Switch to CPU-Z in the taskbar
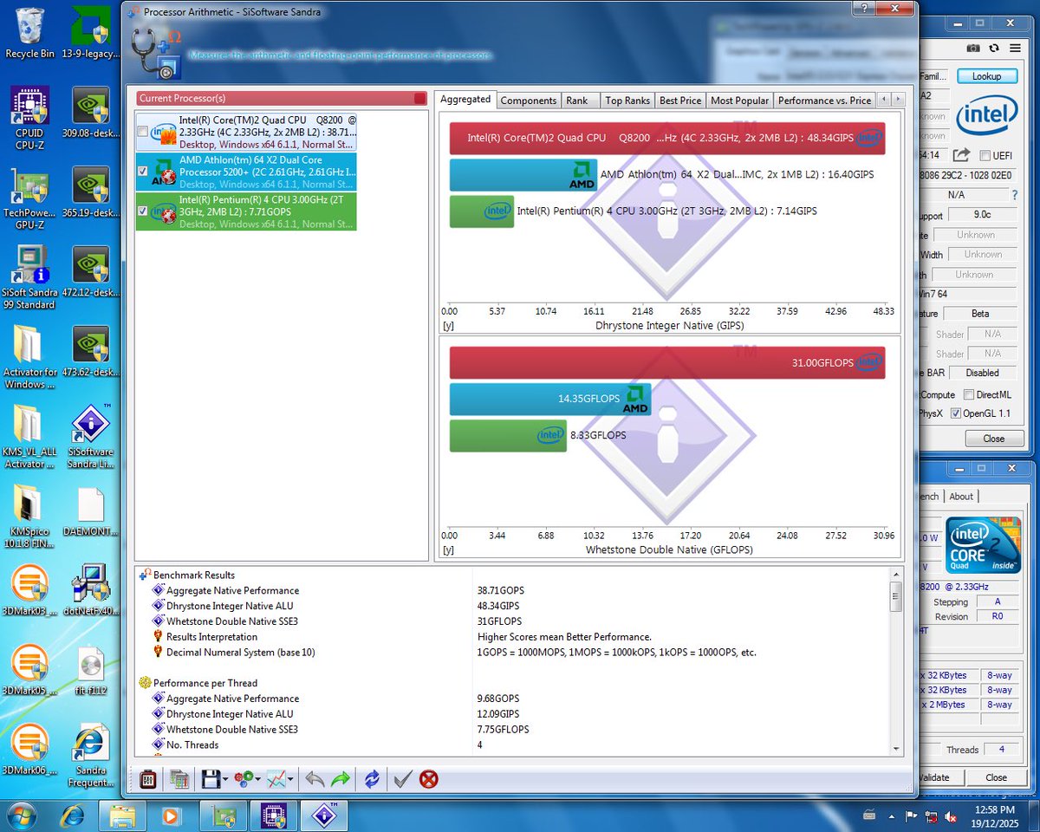This screenshot has width=1040, height=832. (x=275, y=816)
